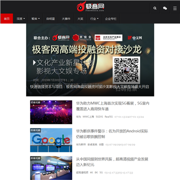The image size is (180, 180).
Task: Click the WeChat icon in header
Action: coord(165,8)
